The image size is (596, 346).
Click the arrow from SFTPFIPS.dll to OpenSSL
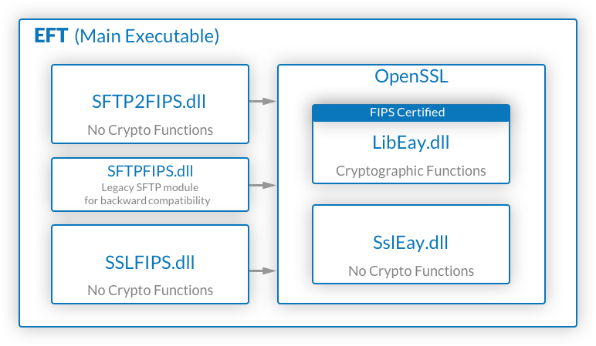262,185
